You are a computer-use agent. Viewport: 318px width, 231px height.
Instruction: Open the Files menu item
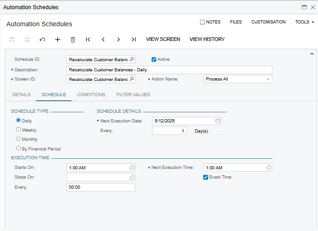tap(236, 22)
